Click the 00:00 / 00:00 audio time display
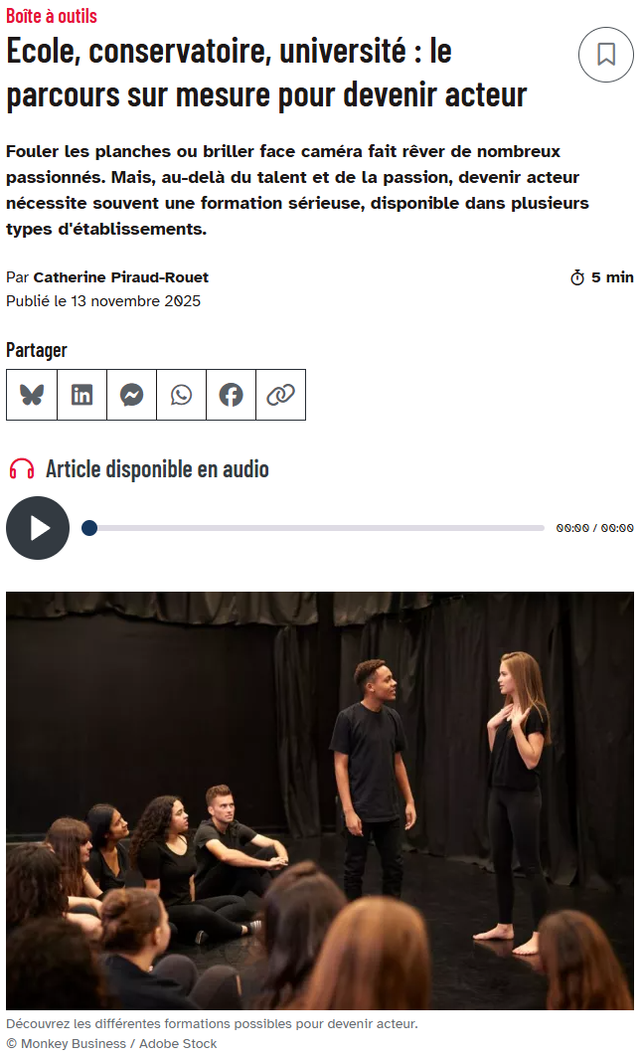 [595, 528]
